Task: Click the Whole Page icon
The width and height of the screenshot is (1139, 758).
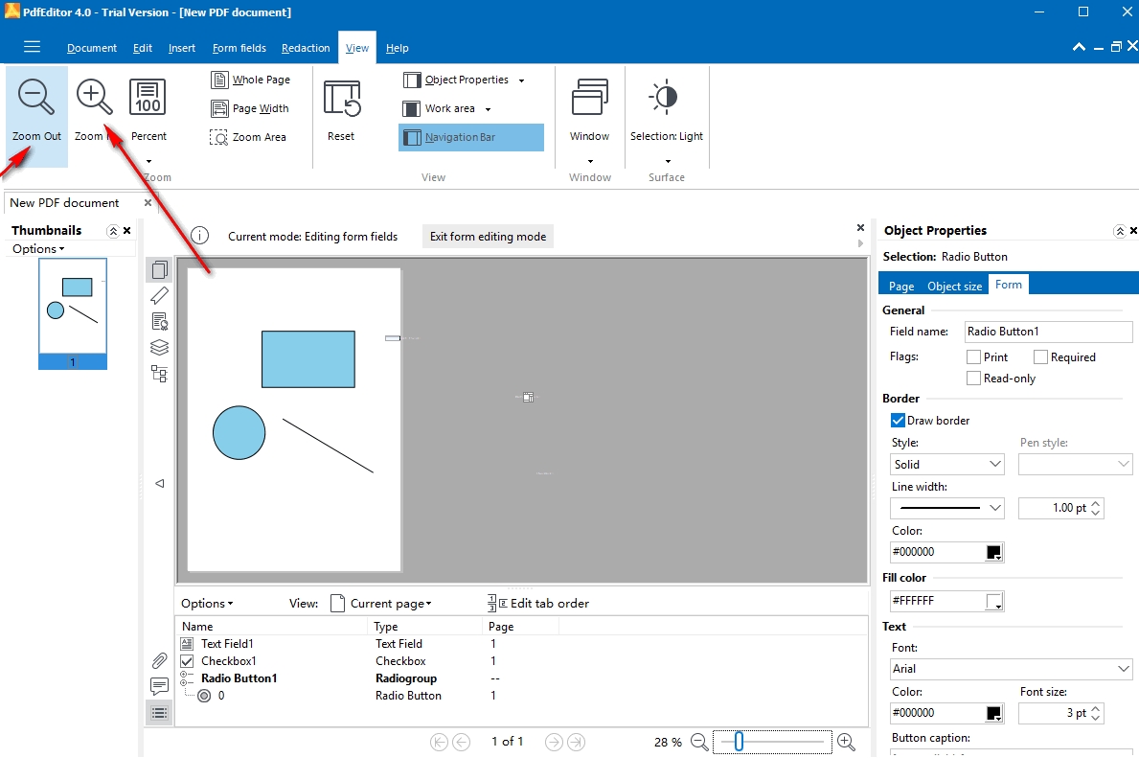Action: point(219,80)
